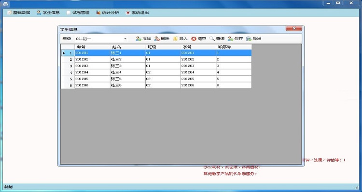
Task: Open the 试卷管理 menu
Action: pos(78,13)
